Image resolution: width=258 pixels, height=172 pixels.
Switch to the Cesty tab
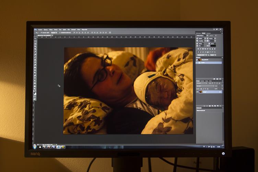pos(207,81)
